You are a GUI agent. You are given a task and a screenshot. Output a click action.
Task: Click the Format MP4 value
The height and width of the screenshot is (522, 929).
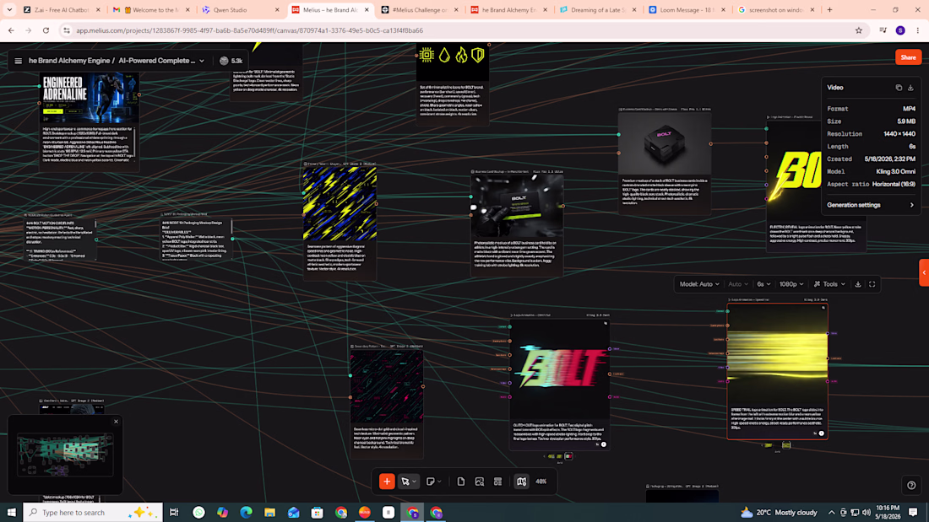pyautogui.click(x=909, y=109)
